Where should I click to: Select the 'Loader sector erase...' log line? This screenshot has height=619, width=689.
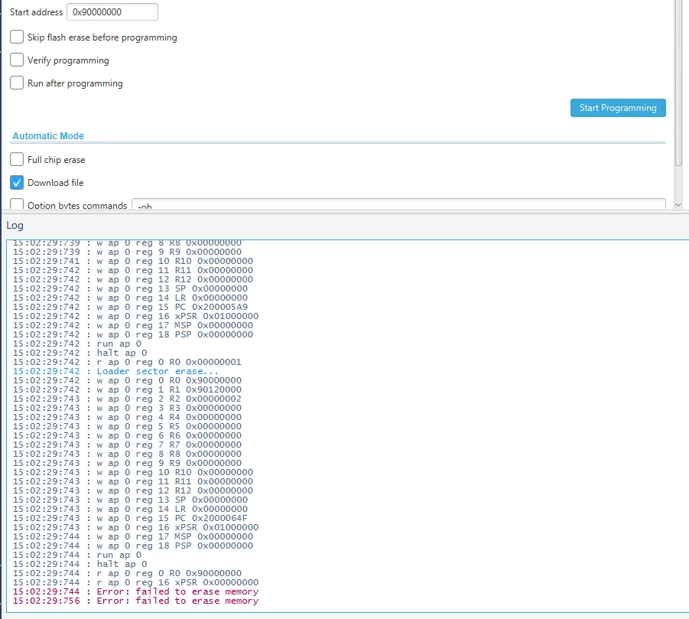115,371
